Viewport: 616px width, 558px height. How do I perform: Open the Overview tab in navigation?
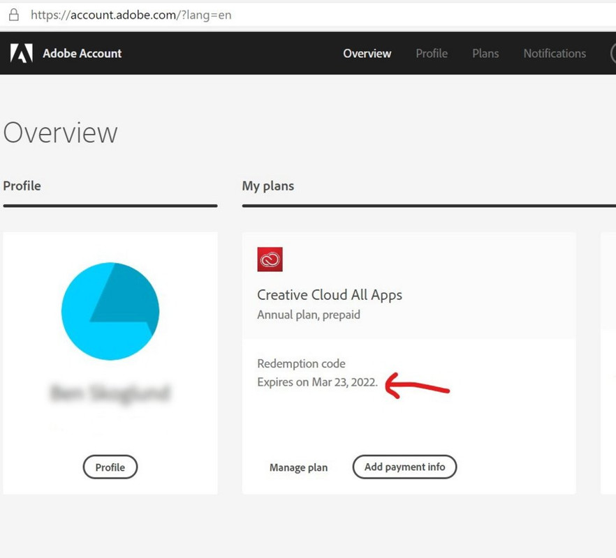[x=367, y=54]
